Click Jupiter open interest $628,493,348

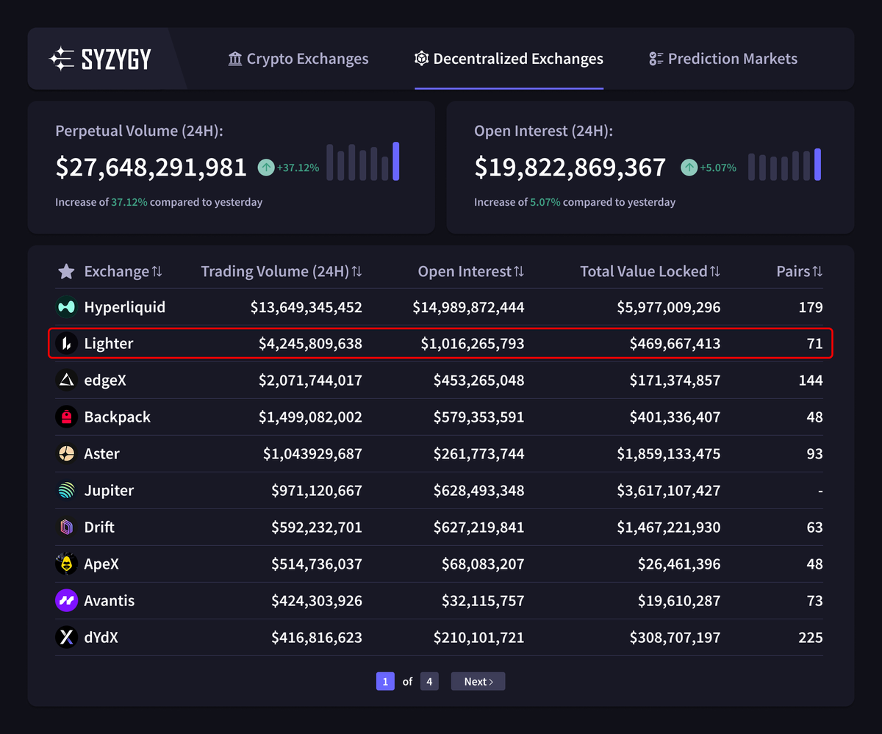(x=478, y=490)
